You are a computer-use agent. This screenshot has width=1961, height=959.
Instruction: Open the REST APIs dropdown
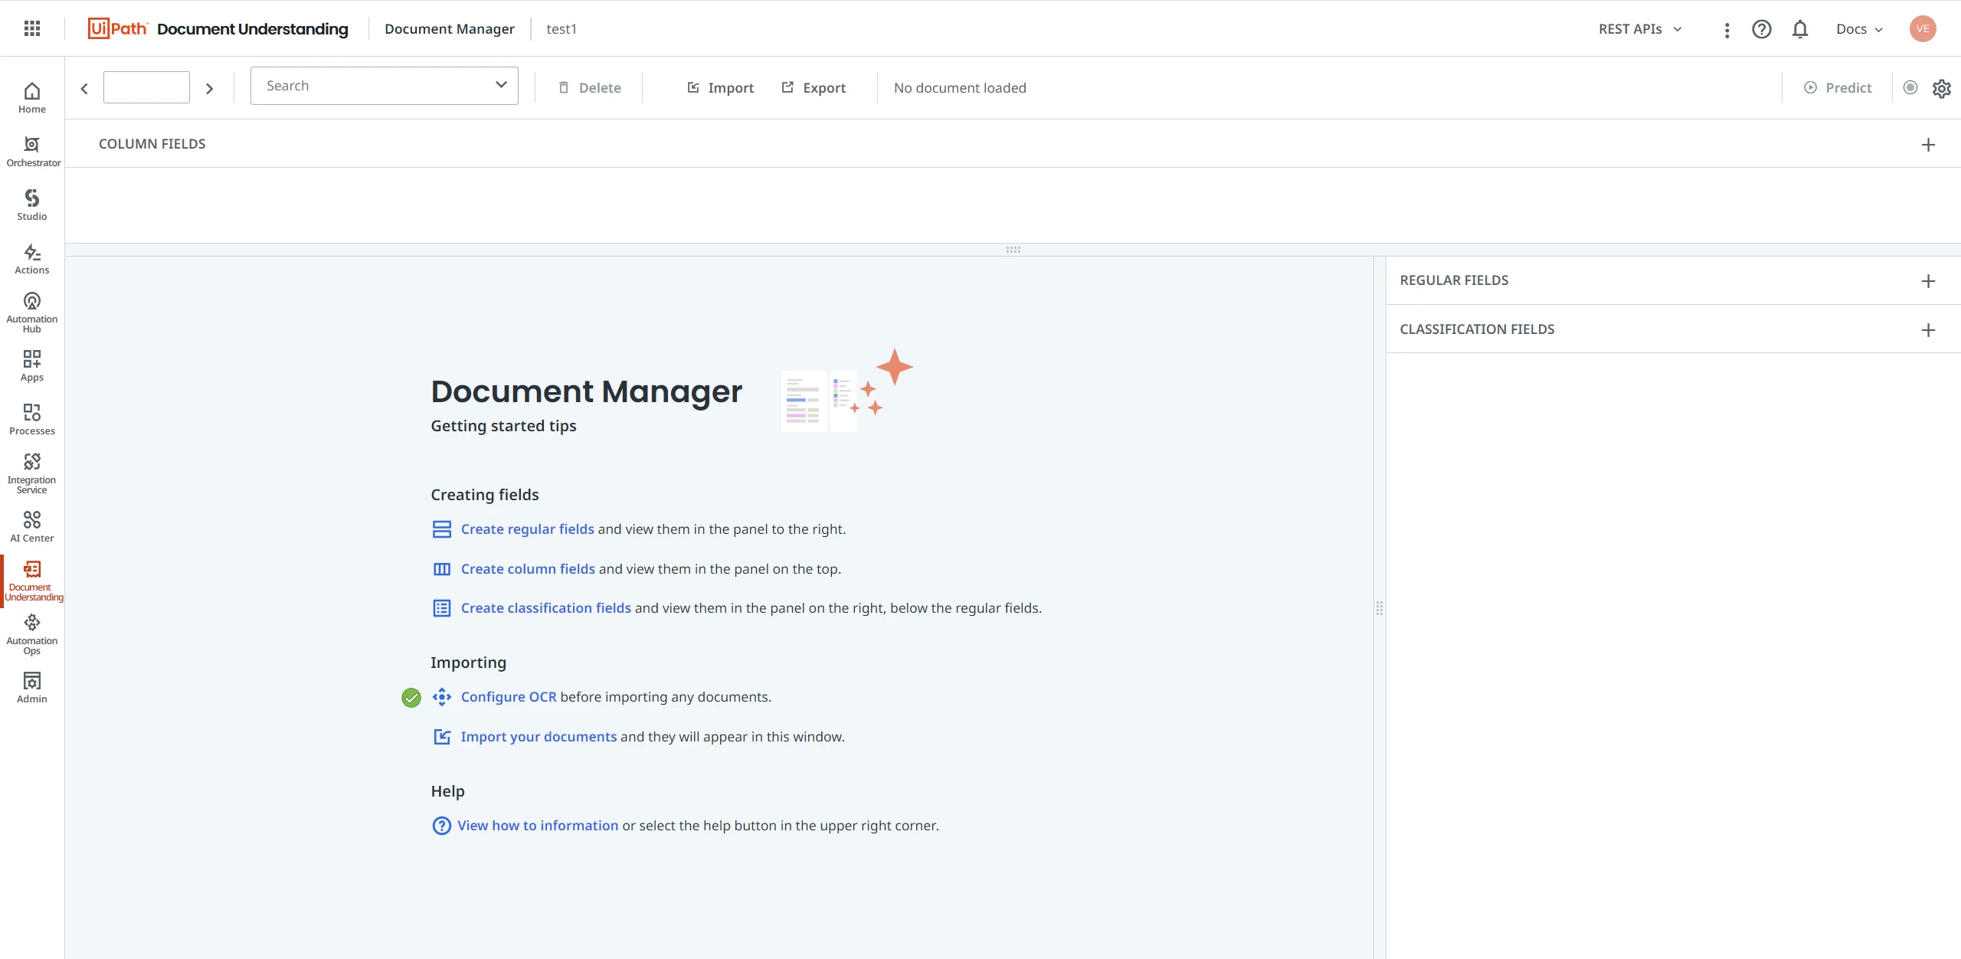[x=1640, y=29]
